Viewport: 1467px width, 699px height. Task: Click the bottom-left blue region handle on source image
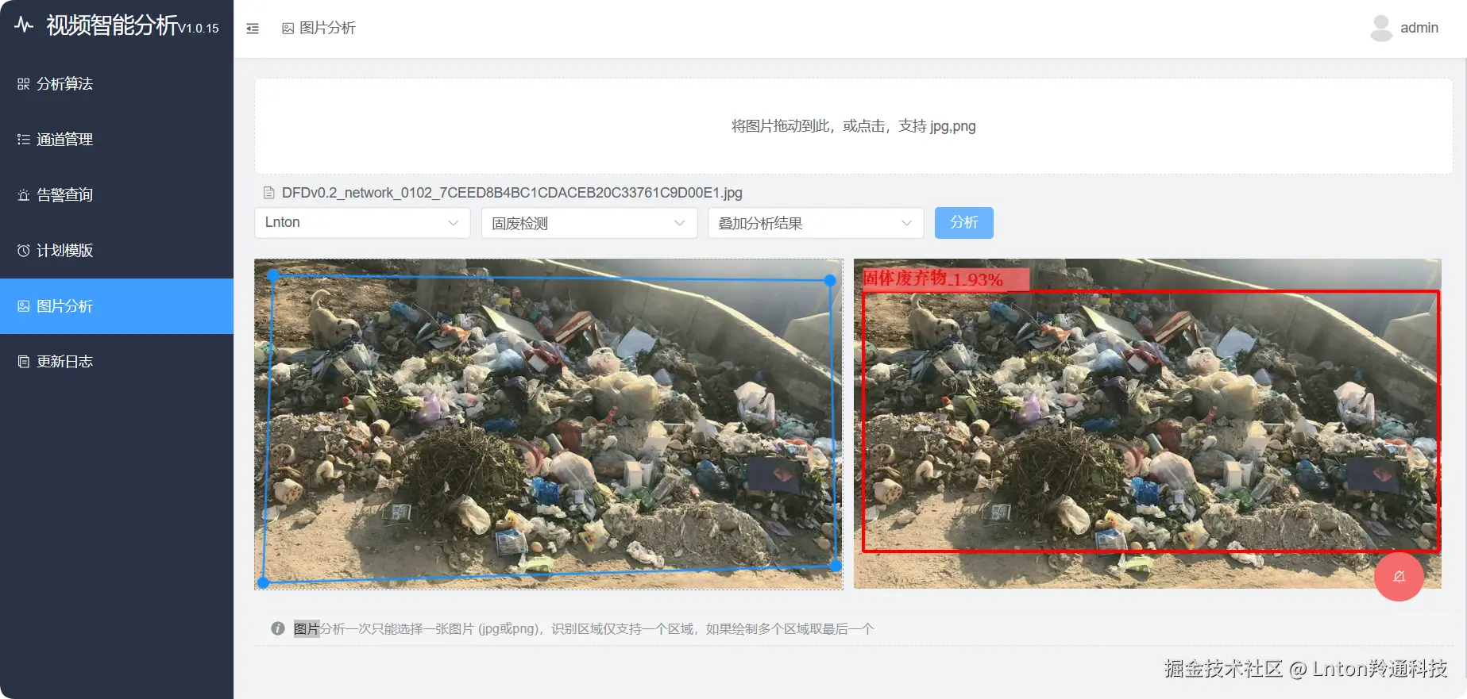click(264, 582)
